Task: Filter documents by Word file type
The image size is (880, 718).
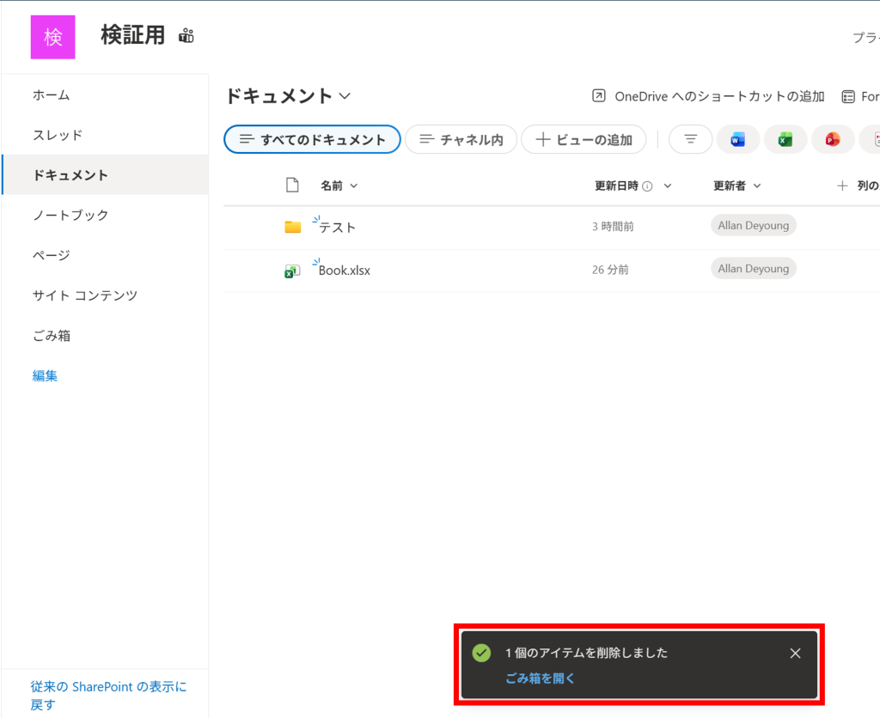Action: [x=737, y=139]
